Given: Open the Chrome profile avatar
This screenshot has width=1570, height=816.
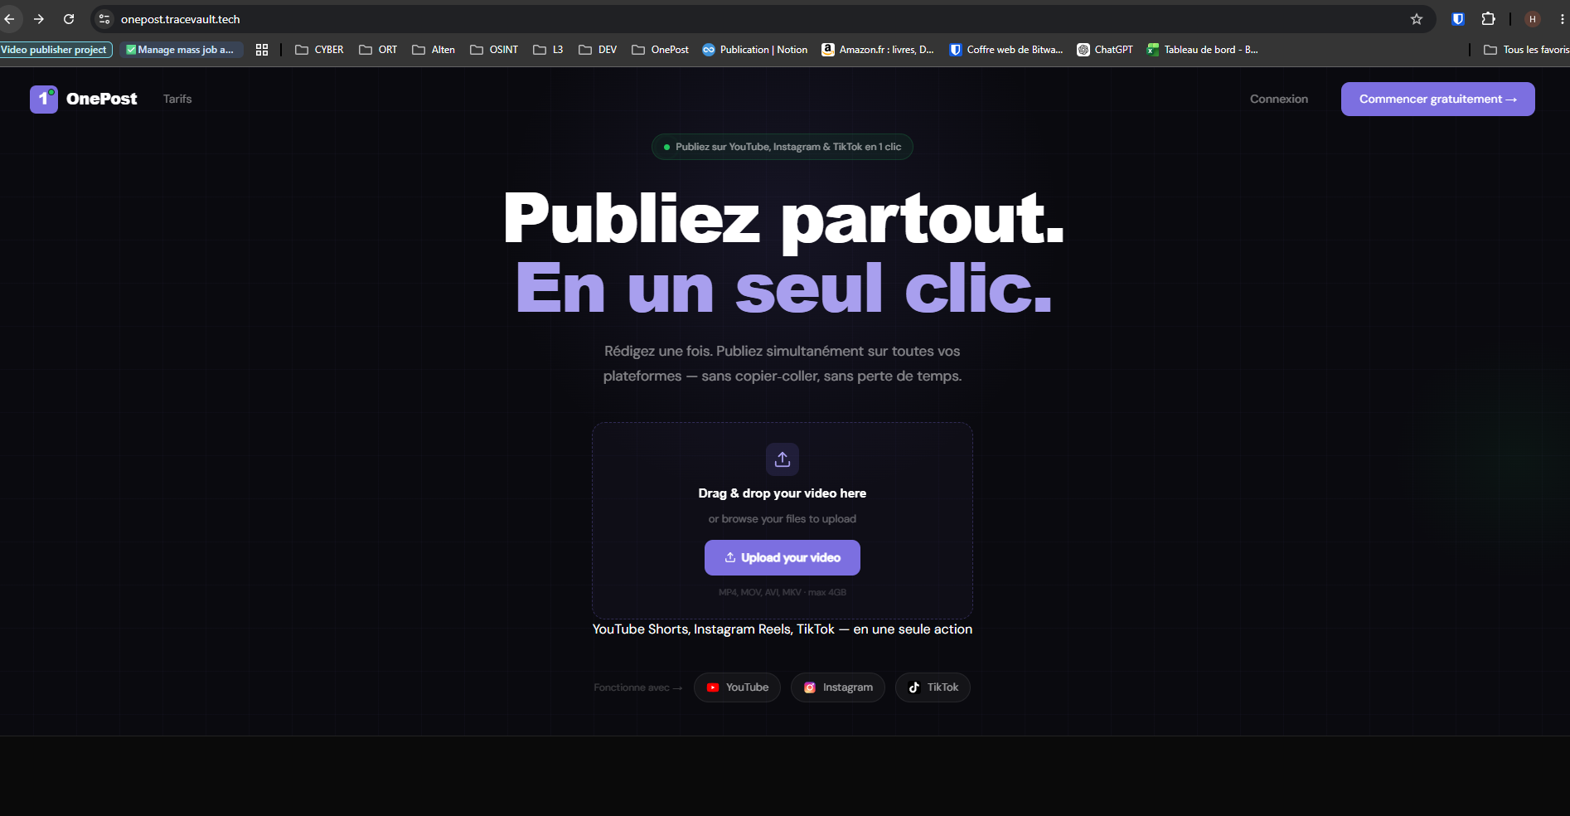Looking at the screenshot, I should pos(1533,19).
